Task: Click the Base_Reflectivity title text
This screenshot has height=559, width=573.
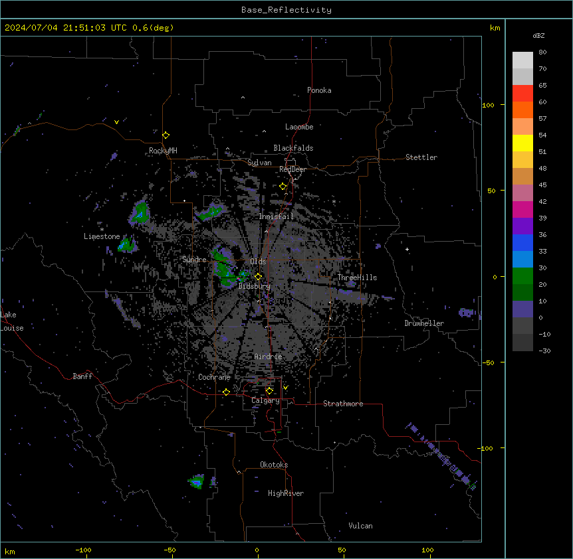Action: [x=286, y=10]
